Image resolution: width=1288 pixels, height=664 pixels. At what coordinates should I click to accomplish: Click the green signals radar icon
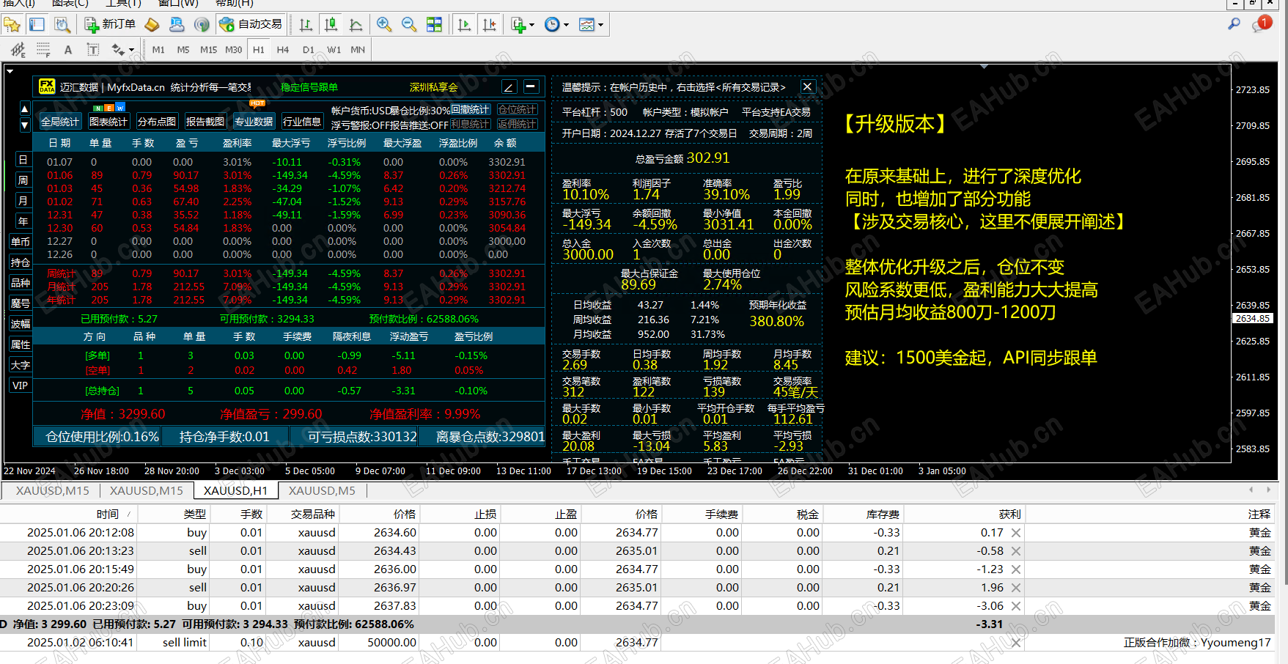202,25
